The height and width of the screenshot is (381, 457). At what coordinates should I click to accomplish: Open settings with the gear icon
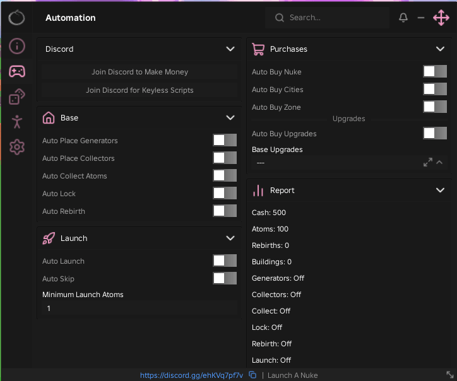[x=17, y=147]
